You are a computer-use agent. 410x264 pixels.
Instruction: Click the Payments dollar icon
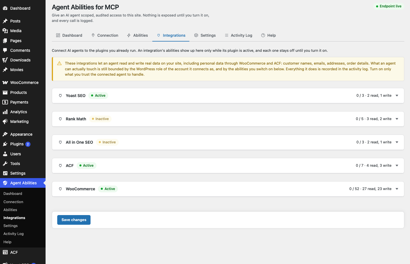[x=5, y=102]
